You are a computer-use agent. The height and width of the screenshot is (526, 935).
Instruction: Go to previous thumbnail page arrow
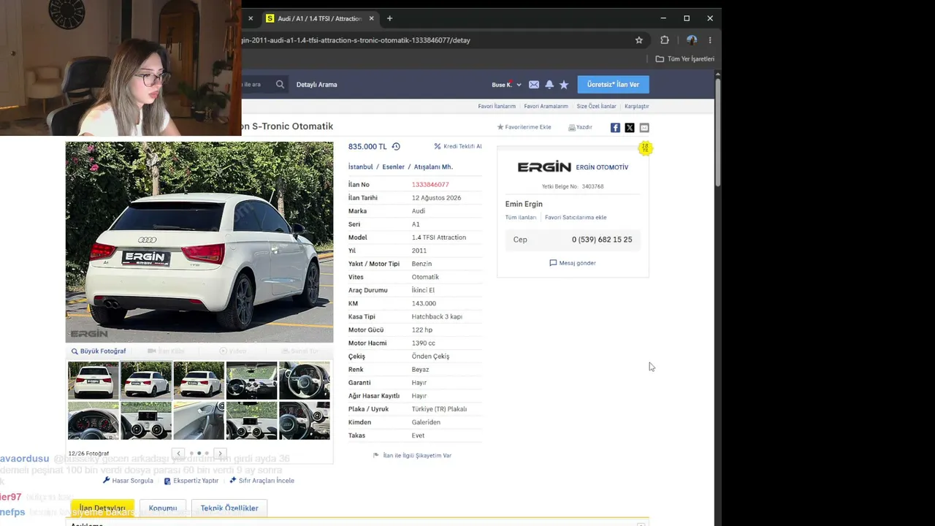[x=178, y=454]
